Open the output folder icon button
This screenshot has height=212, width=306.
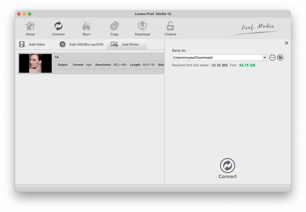(x=280, y=57)
